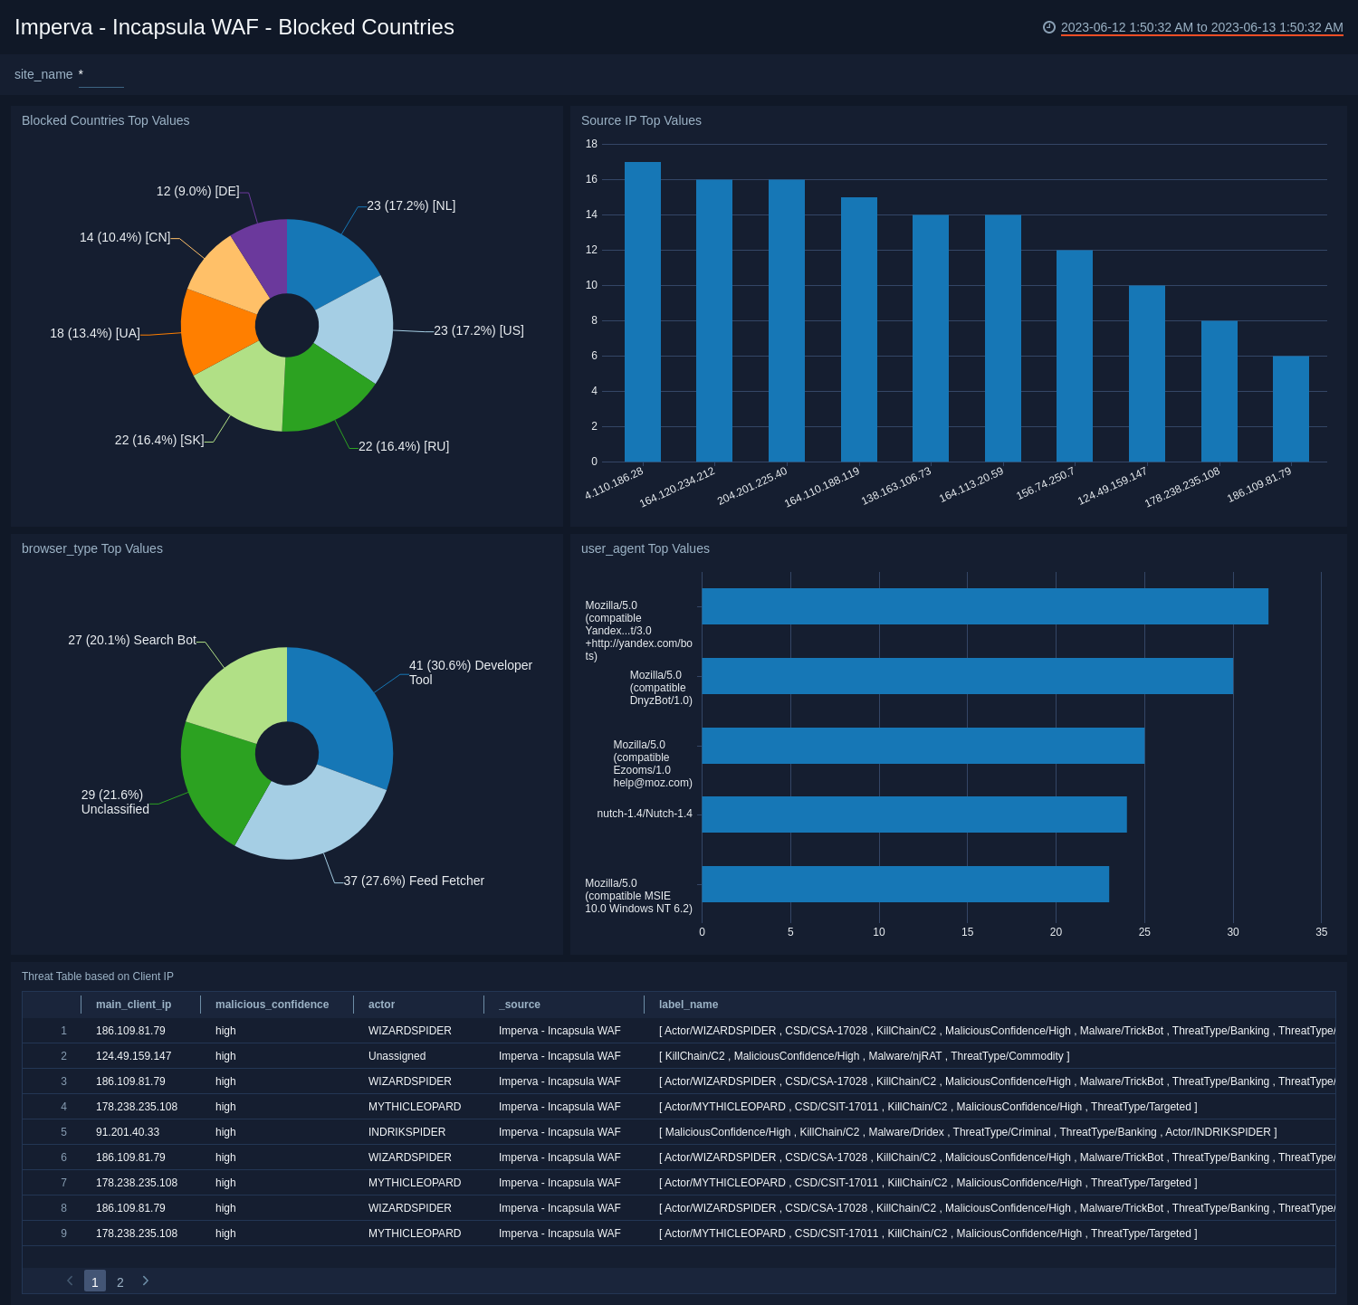Click the main_client_ip column header
This screenshot has width=1358, height=1305.
[134, 1005]
